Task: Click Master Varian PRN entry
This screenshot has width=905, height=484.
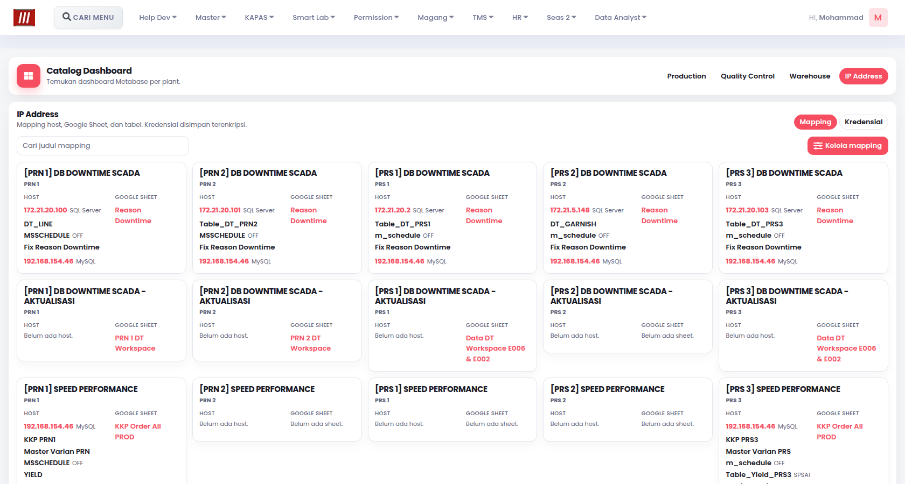Action: tap(57, 452)
